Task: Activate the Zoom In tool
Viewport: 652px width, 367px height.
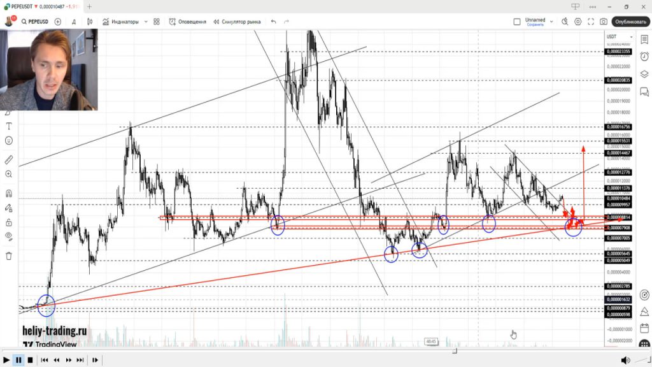Action: click(x=9, y=174)
